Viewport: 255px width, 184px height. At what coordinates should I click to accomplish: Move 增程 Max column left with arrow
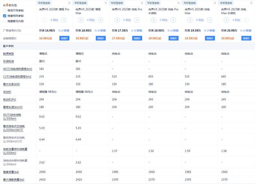point(81,20)
